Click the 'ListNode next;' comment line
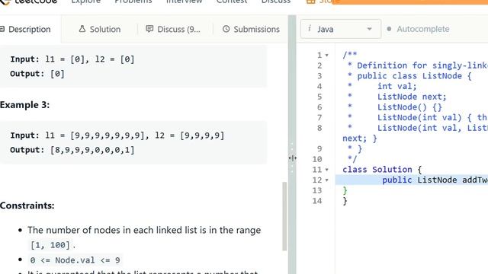Screen dimensions: 488x274 (x=412, y=97)
